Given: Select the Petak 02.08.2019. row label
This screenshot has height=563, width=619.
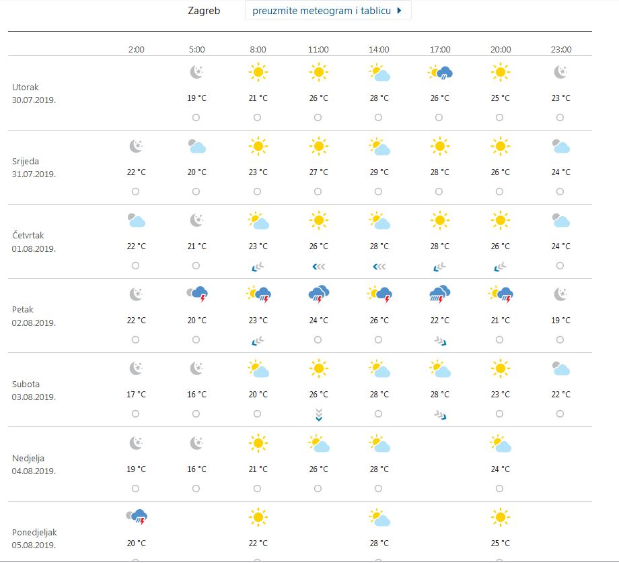Looking at the screenshot, I should pos(34,316).
